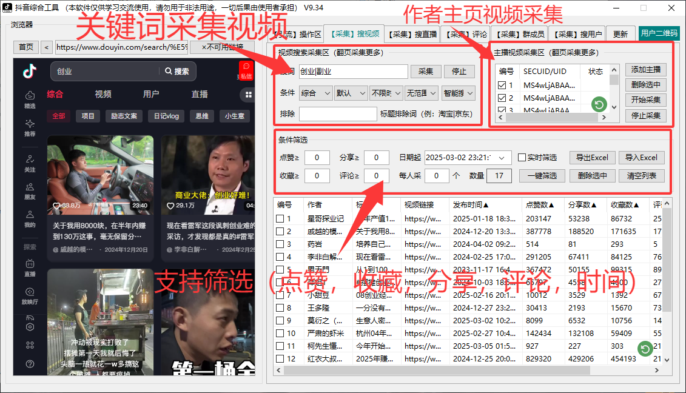The image size is (686, 393).
Task: Click the 导出Excel button
Action: (x=593, y=158)
